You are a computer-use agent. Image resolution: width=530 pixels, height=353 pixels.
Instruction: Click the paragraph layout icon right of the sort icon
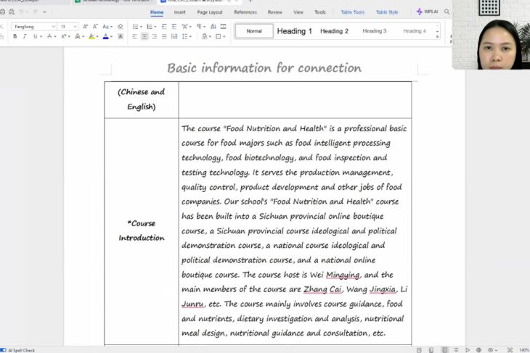click(223, 27)
